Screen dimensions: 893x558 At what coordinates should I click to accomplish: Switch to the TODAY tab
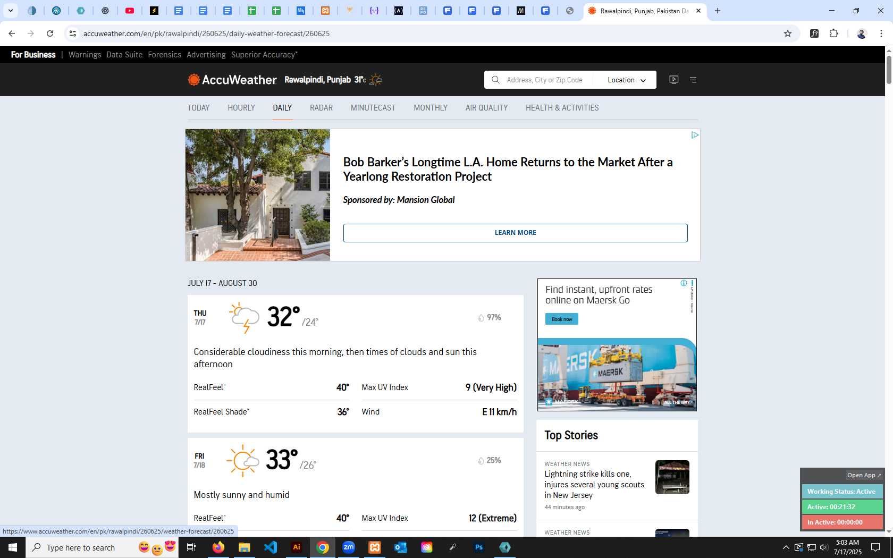click(198, 108)
